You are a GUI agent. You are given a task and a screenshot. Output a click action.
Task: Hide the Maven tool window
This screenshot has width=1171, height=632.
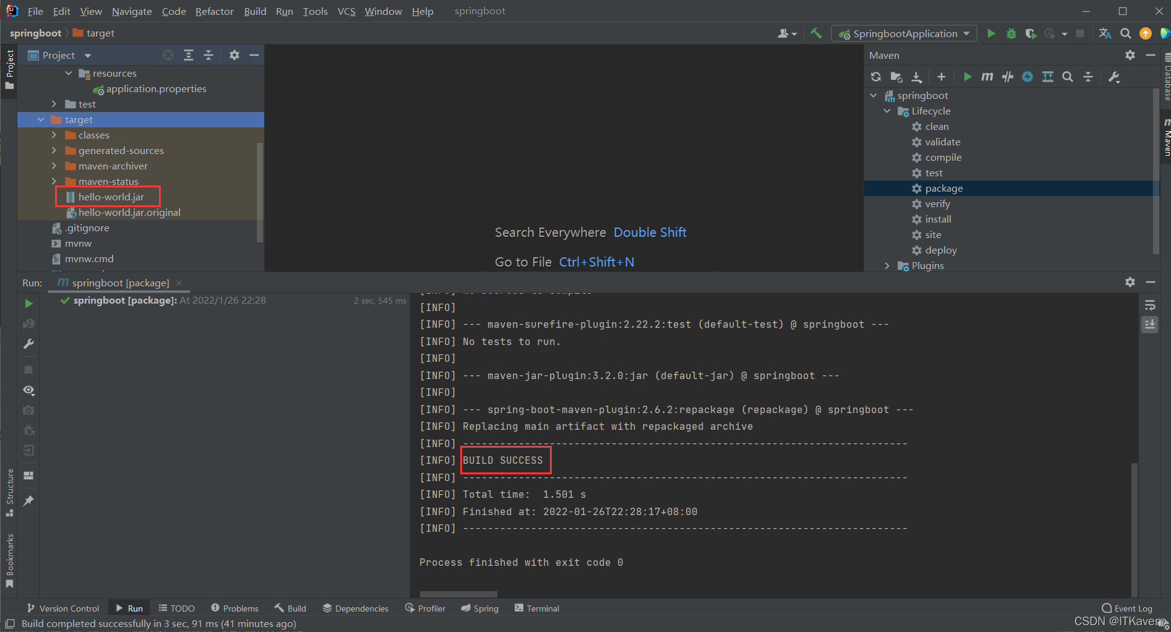(x=1151, y=55)
